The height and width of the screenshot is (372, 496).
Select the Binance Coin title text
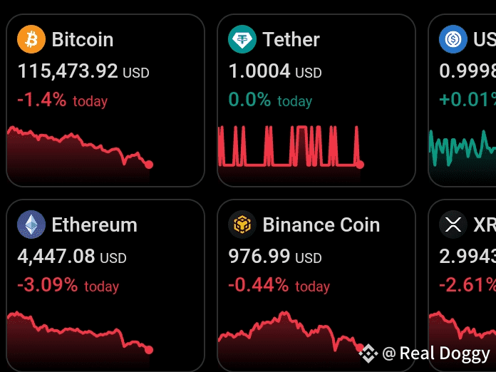coord(321,225)
